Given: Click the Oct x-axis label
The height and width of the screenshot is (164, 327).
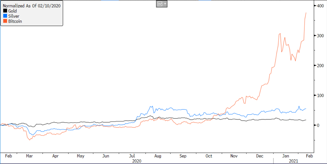Looking at the screenshot, I should 209,156.
